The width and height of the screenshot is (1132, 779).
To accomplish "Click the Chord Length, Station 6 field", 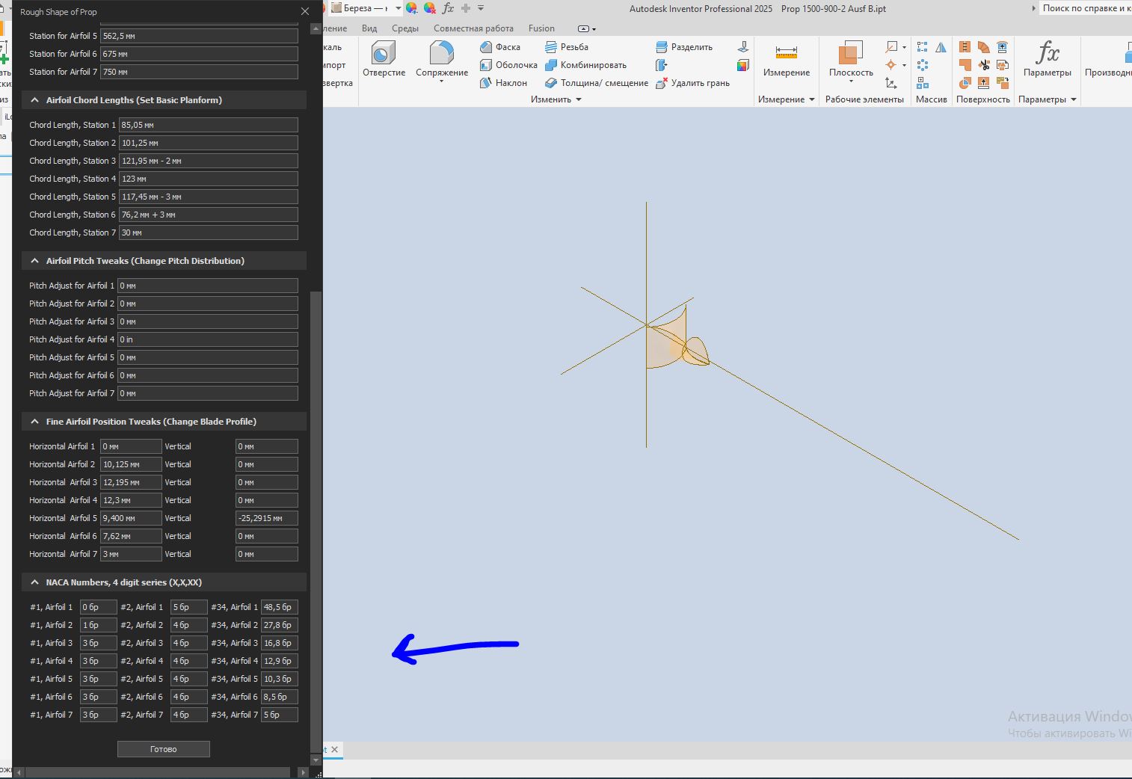I will pyautogui.click(x=209, y=215).
